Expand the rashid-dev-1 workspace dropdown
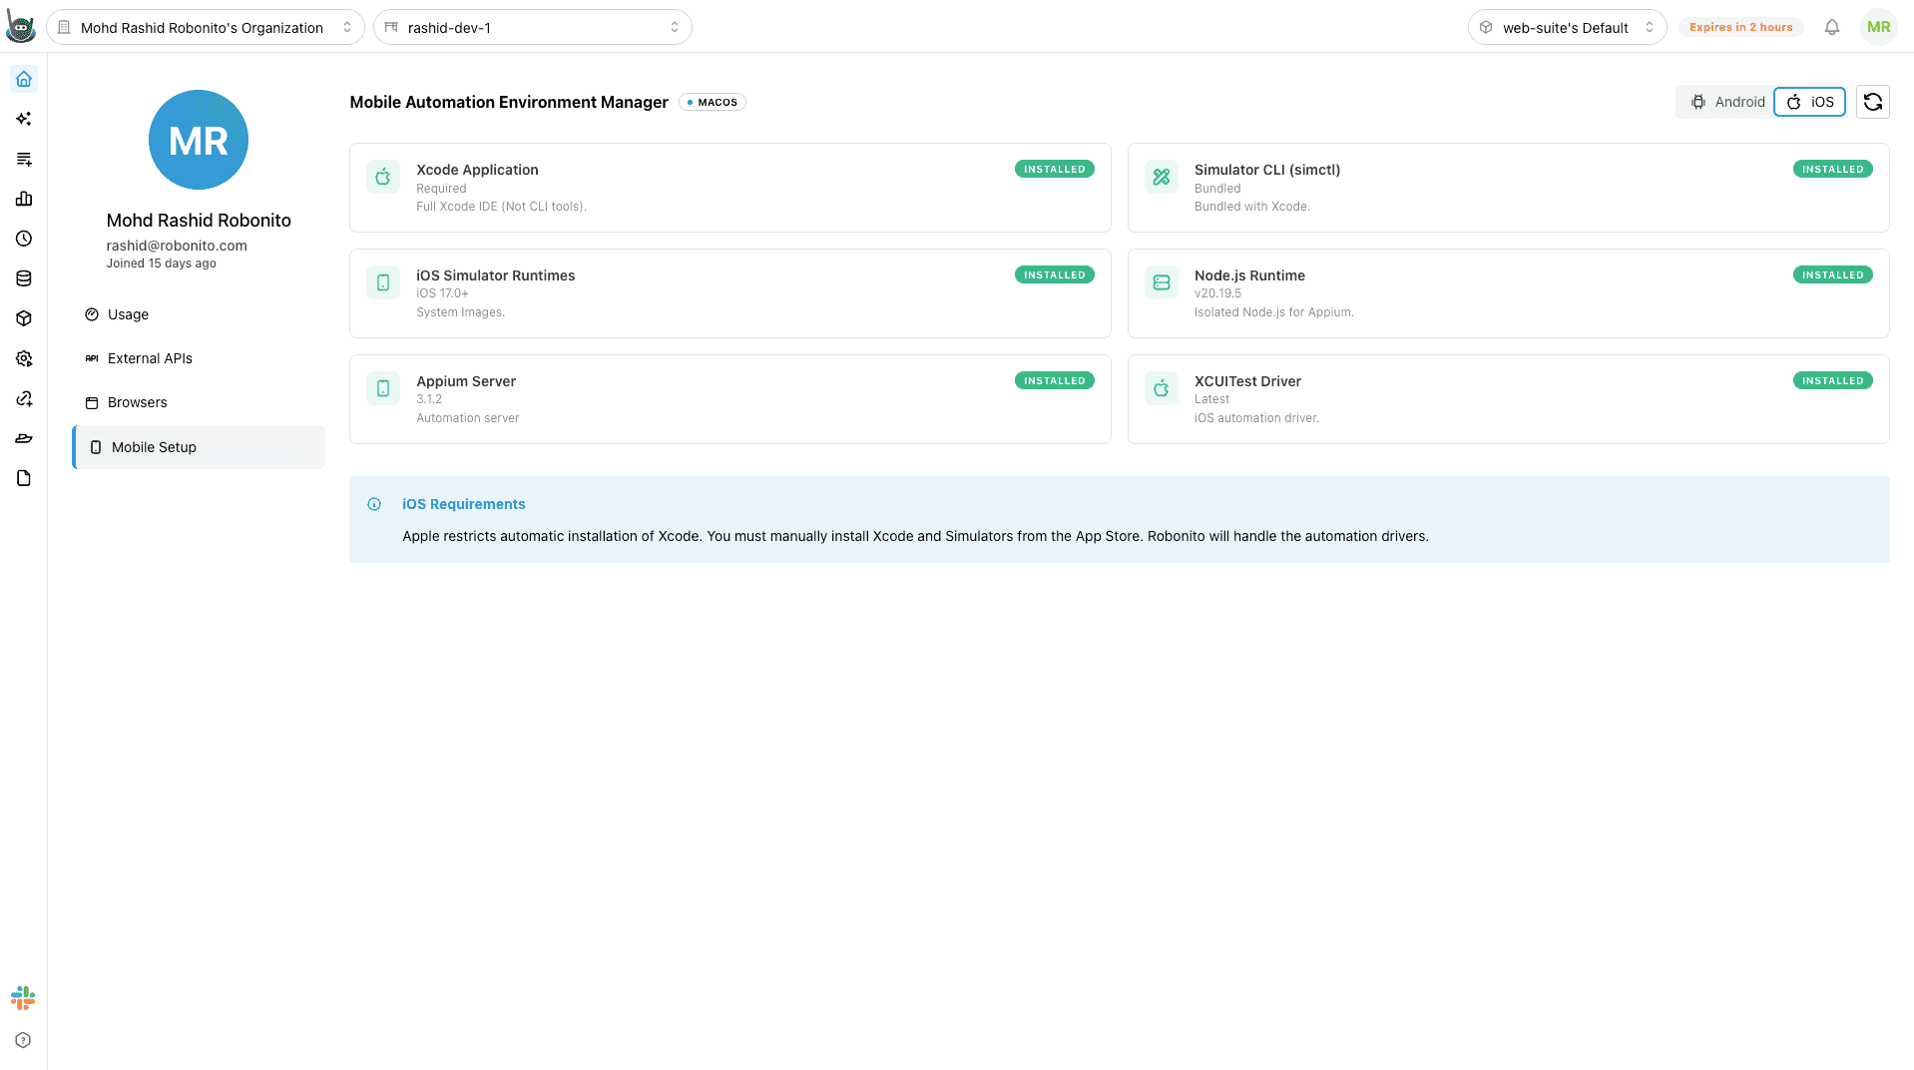 (533, 27)
